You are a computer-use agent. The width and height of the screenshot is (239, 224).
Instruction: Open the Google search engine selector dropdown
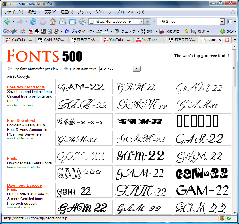(235, 22)
